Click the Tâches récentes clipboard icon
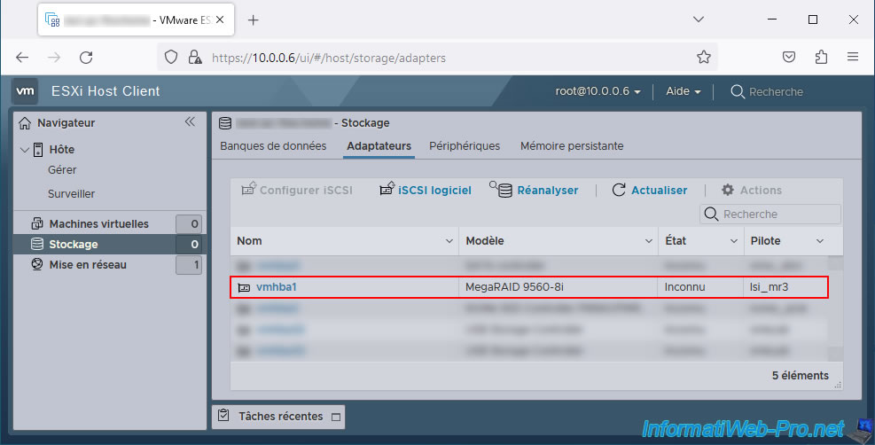875x445 pixels. pos(223,416)
